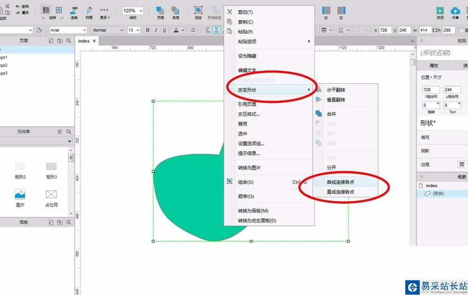Search in the 母版 masters panel
468x295 pixels.
pos(69,222)
